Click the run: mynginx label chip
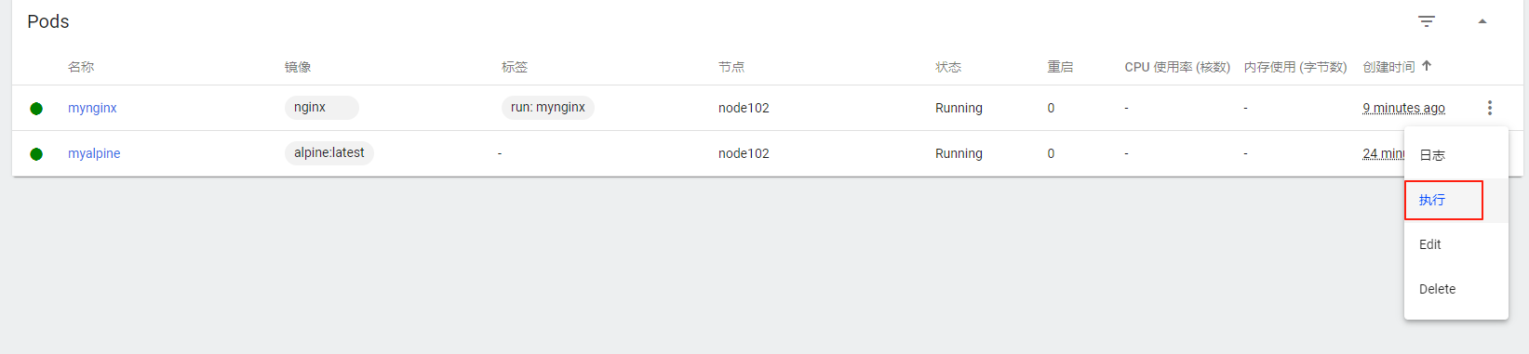 [x=548, y=108]
